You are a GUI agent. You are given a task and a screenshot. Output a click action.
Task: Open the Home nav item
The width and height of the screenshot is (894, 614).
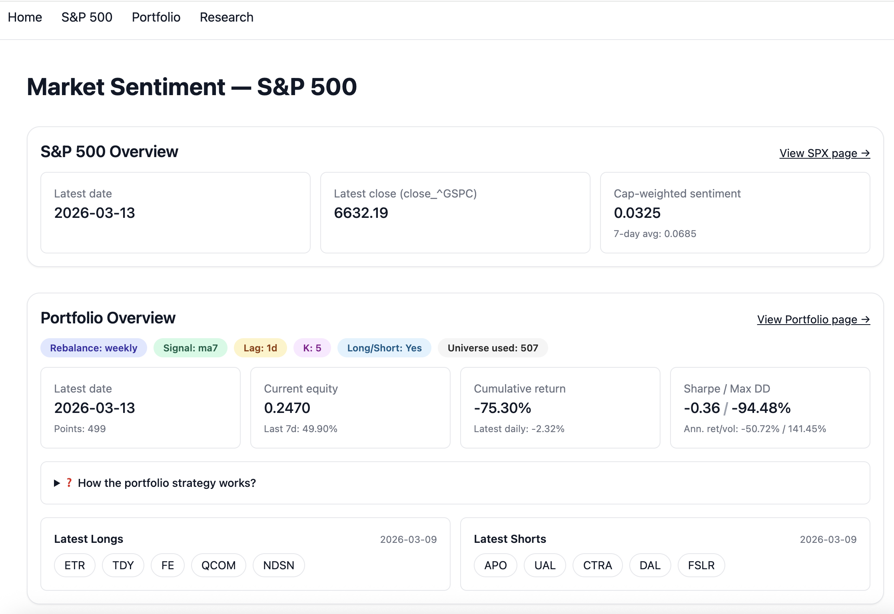point(25,17)
